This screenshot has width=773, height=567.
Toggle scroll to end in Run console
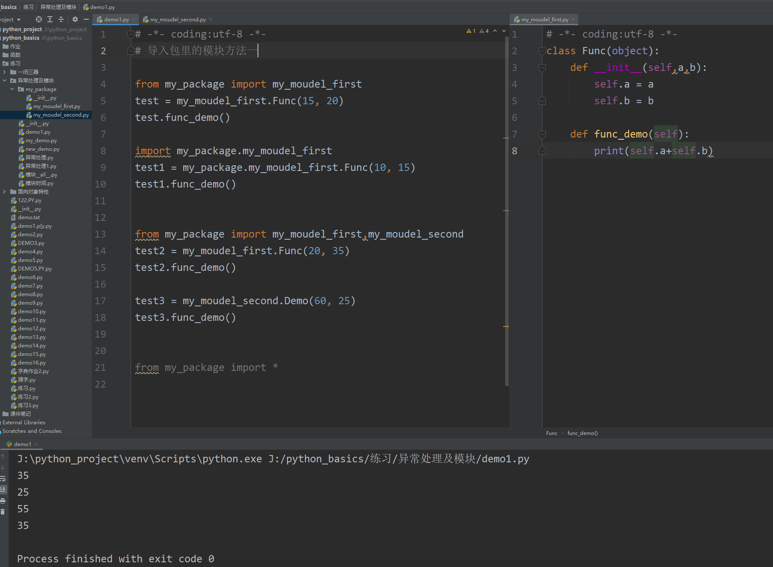(x=3, y=489)
